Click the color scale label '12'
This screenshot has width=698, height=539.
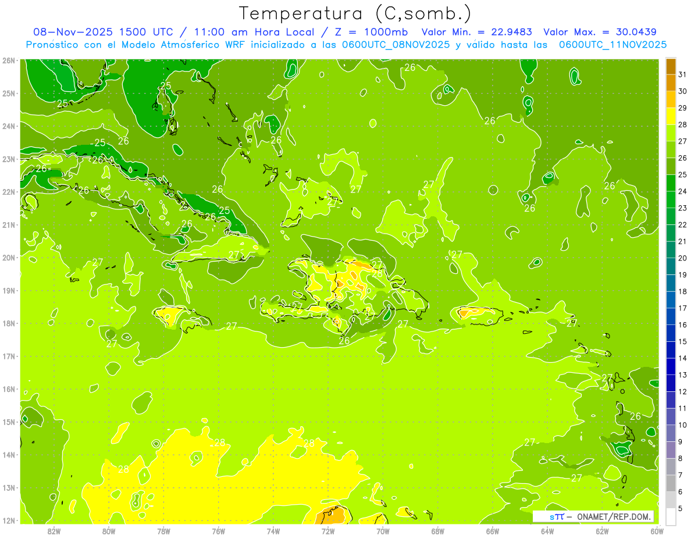(682, 391)
